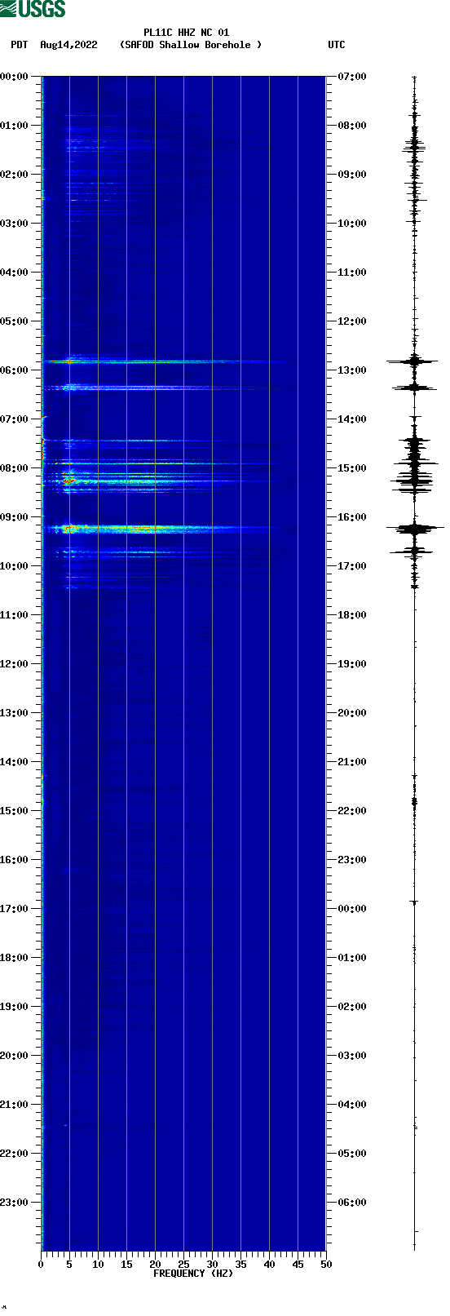Image resolution: width=450 pixels, height=1316 pixels.
Task: Click the seismogram burst near 12:50 UTC
Action: click(413, 361)
